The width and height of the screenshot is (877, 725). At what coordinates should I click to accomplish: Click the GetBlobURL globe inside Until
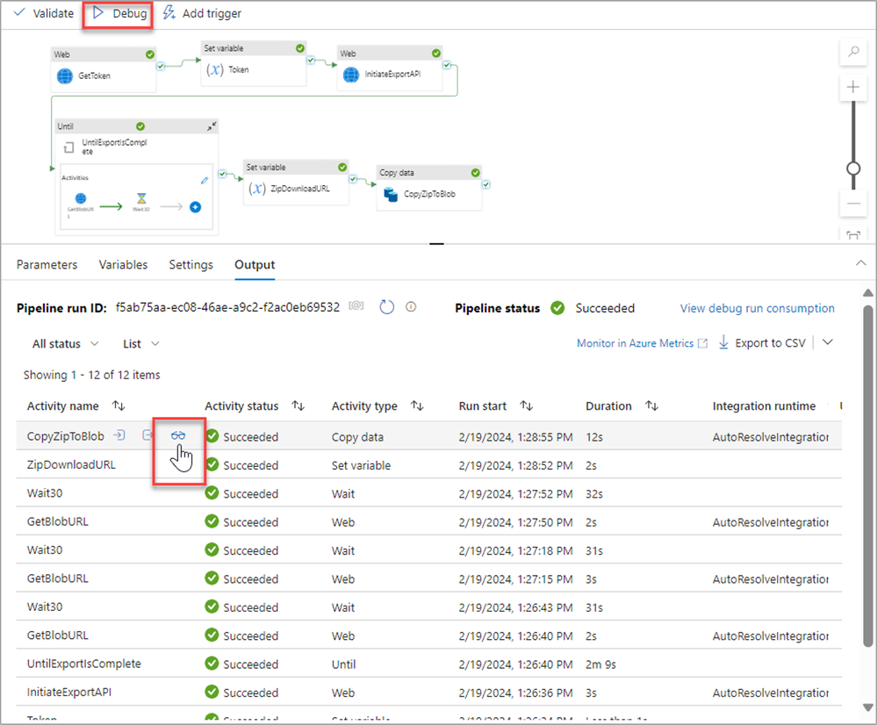81,198
